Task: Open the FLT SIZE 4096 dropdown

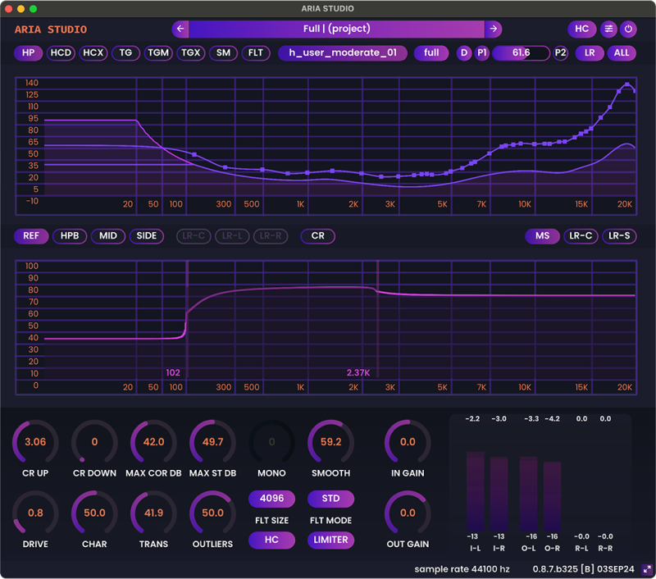Action: point(271,499)
